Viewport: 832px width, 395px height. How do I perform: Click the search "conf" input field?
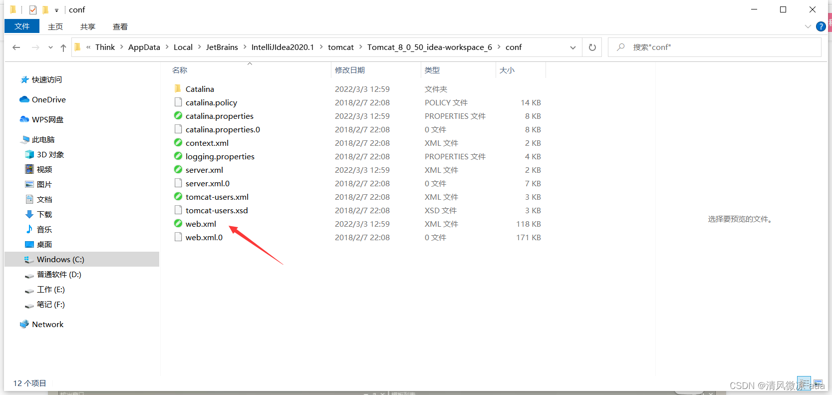click(715, 47)
